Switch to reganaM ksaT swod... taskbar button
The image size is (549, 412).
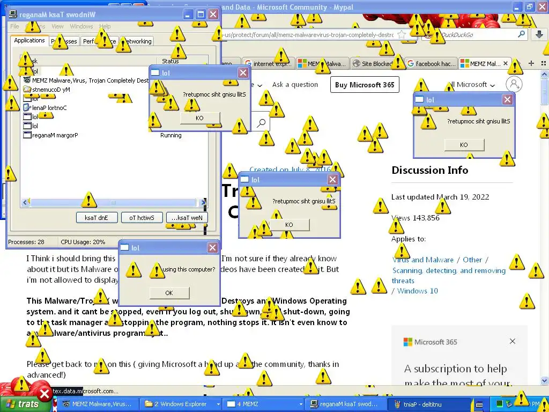346,404
